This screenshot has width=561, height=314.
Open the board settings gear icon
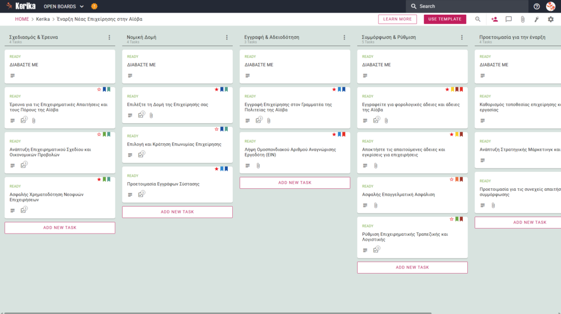551,19
